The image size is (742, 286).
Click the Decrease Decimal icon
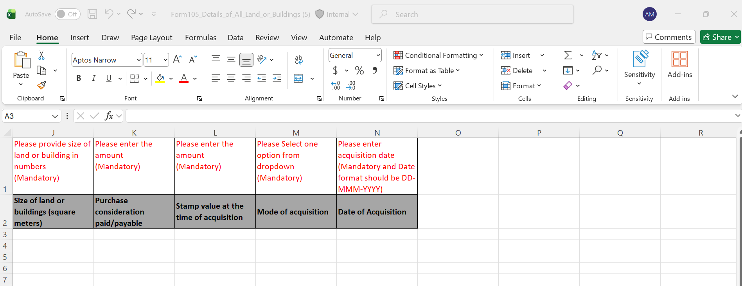pyautogui.click(x=351, y=86)
